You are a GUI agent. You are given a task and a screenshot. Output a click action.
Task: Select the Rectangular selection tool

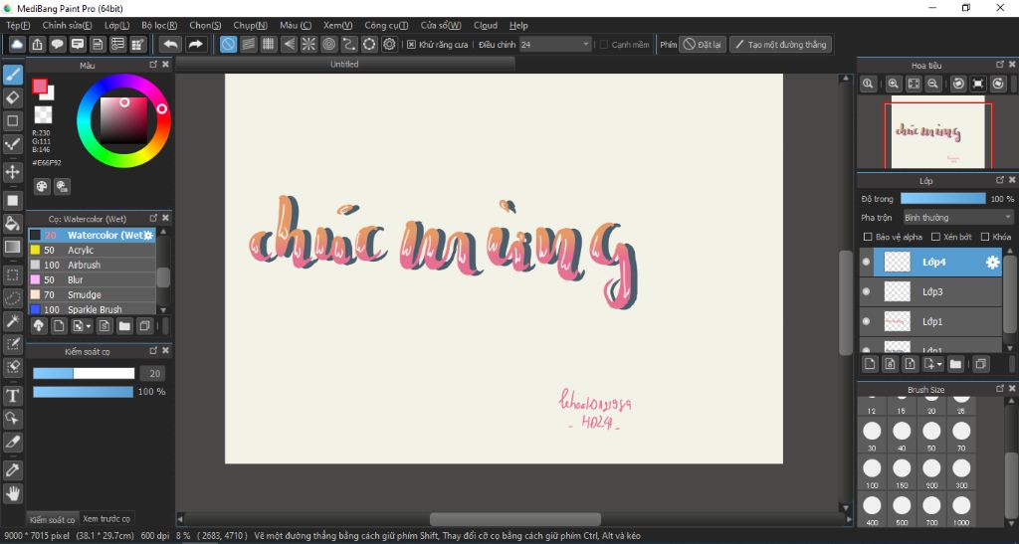tap(12, 274)
